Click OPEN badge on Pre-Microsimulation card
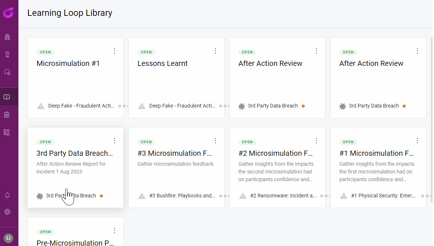Screen dimensions: 434x246 pos(45,232)
